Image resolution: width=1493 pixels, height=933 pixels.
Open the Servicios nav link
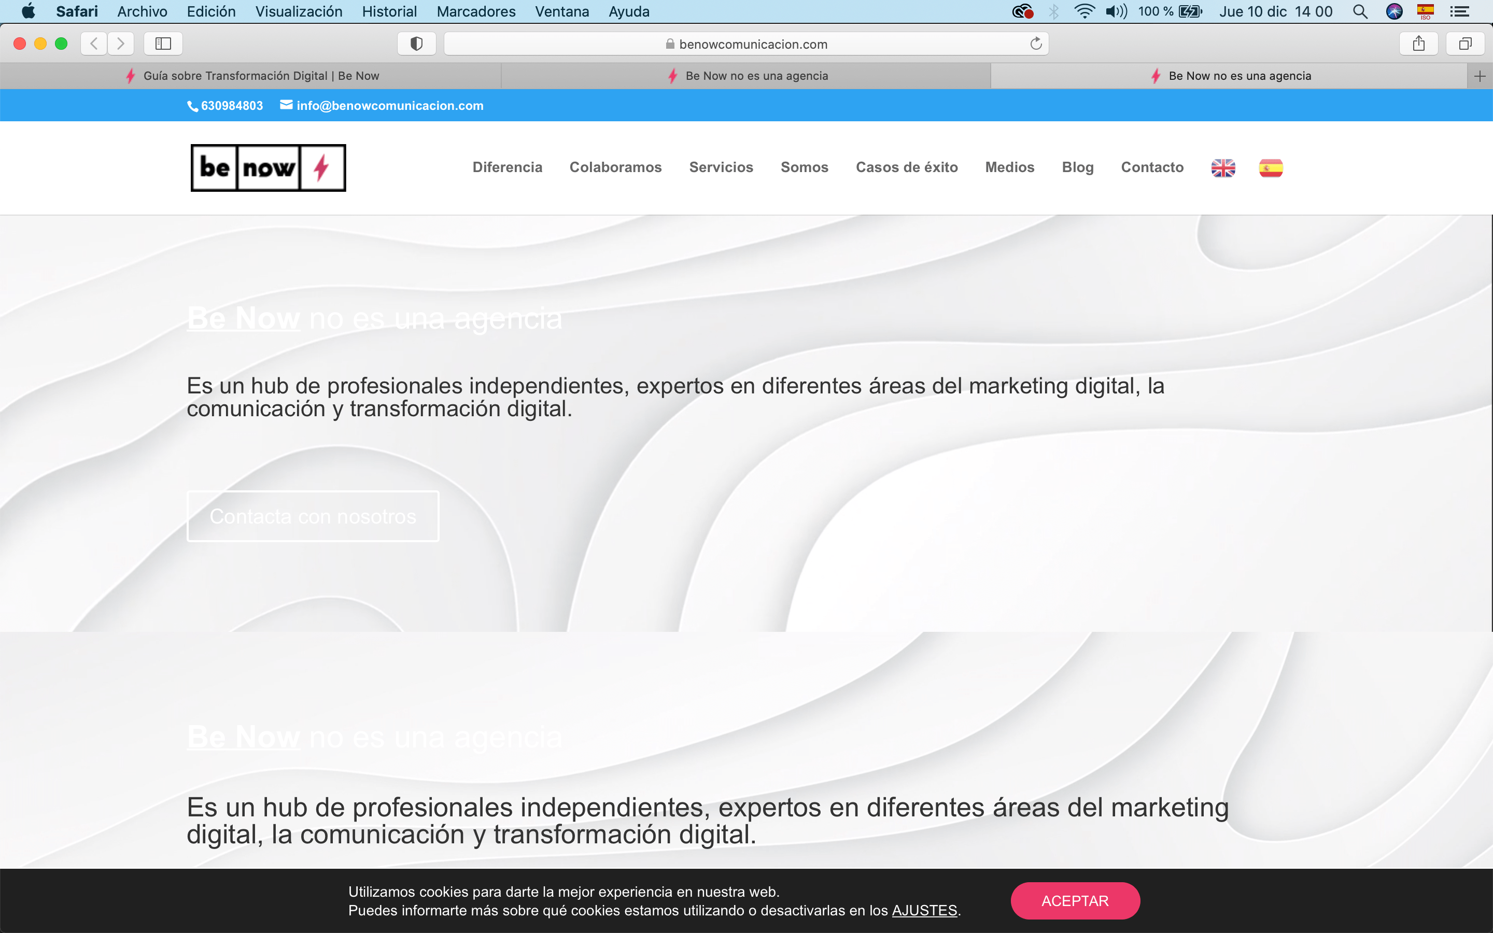click(x=721, y=167)
